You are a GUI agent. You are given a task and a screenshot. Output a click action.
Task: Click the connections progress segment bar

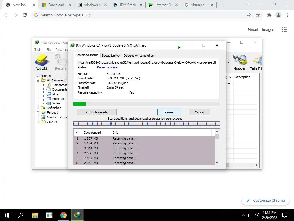(147, 124)
